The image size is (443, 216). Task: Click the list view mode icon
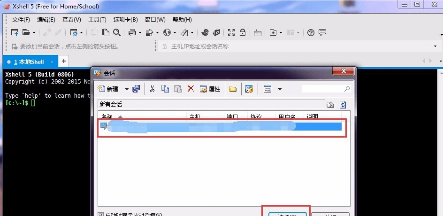pos(267,89)
